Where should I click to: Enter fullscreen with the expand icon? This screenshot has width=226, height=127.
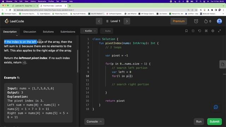pos(219,31)
